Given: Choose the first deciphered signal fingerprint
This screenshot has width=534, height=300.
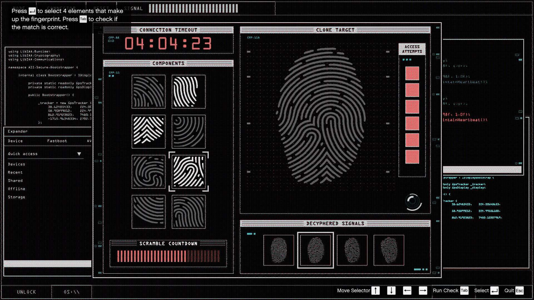Looking at the screenshot, I should click(x=279, y=250).
